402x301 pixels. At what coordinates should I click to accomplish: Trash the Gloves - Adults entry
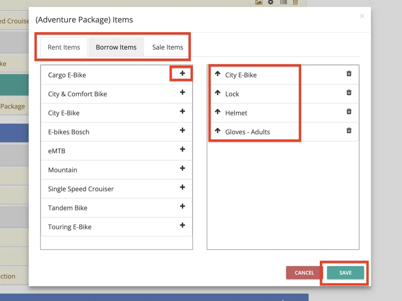[x=349, y=130]
